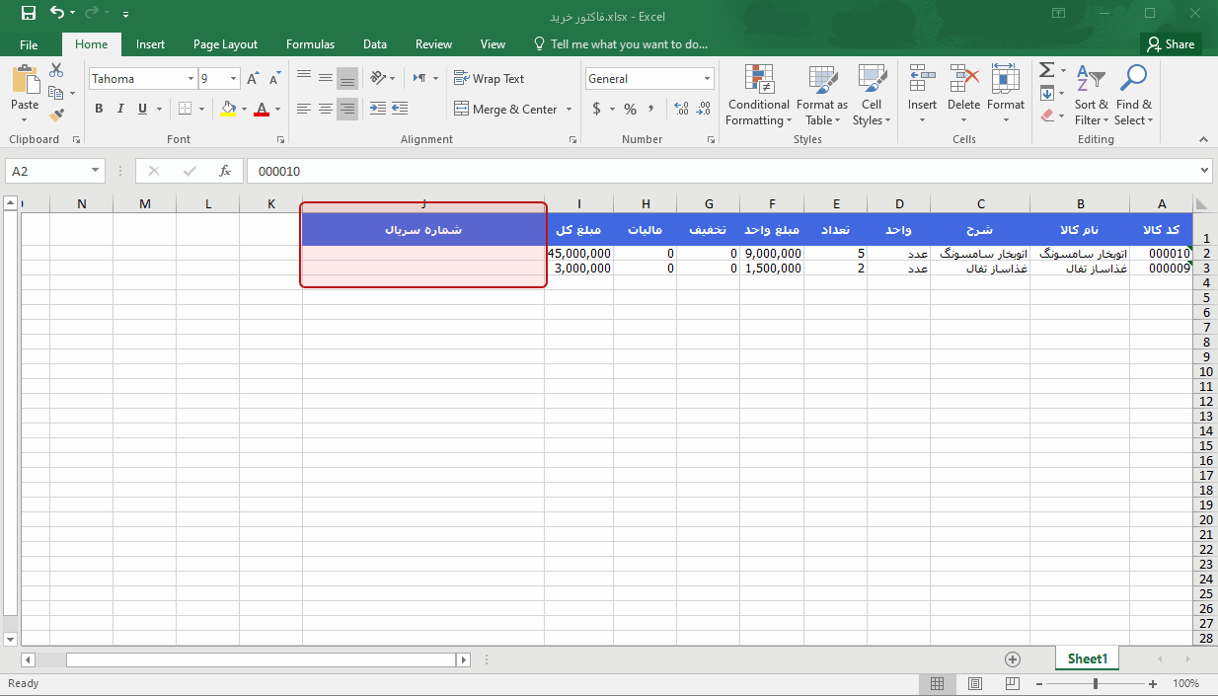Click the Insert cells icon

[922, 79]
